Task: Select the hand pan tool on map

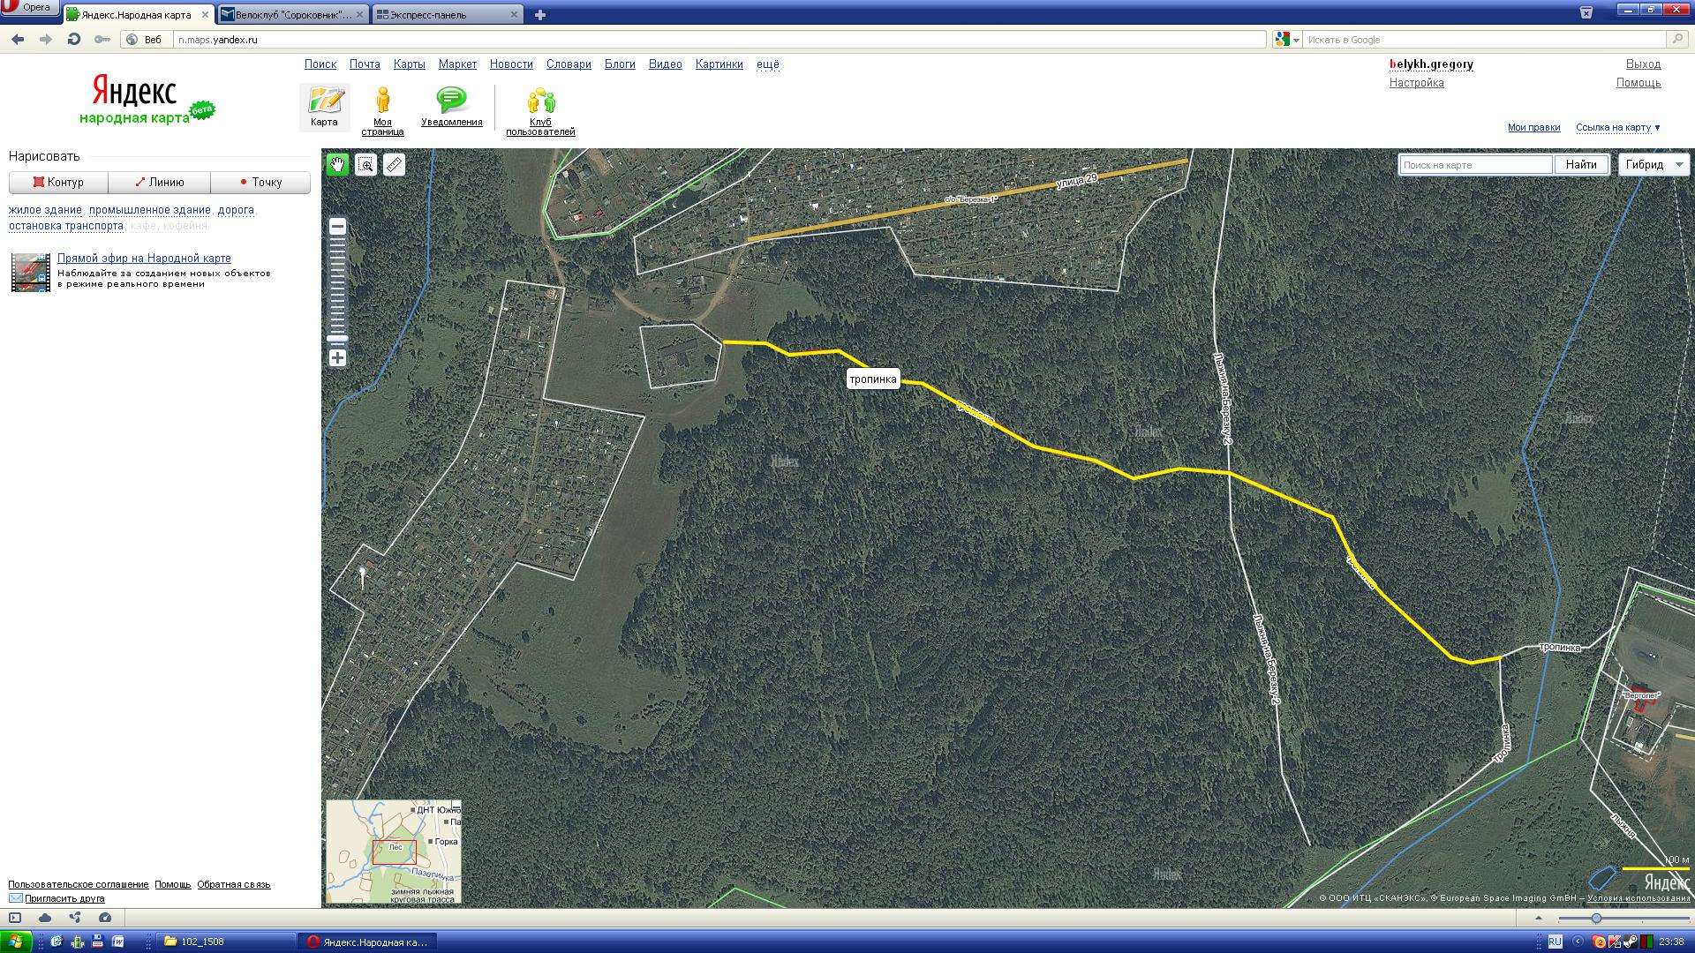Action: (337, 165)
